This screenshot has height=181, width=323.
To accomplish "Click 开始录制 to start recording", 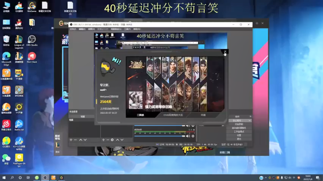I will (239, 124).
